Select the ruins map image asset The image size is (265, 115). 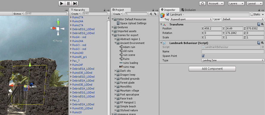[127, 67]
